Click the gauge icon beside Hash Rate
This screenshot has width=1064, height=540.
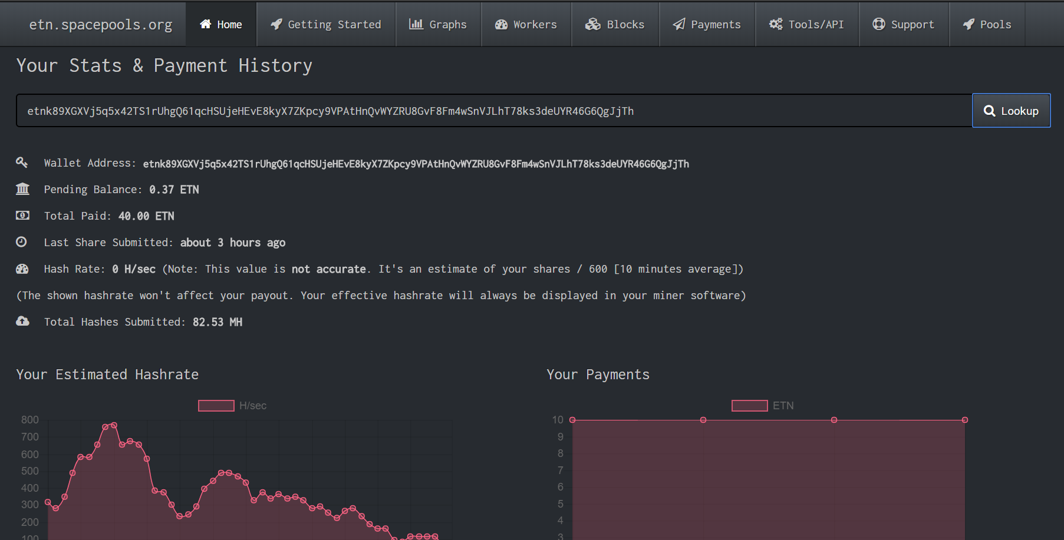(22, 269)
